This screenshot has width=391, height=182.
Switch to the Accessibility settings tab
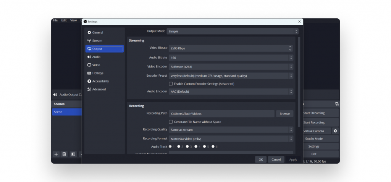[105, 81]
